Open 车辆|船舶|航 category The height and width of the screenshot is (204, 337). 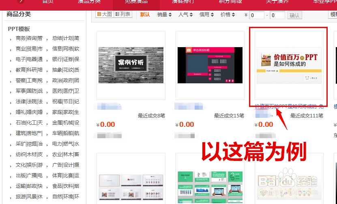[66, 133]
